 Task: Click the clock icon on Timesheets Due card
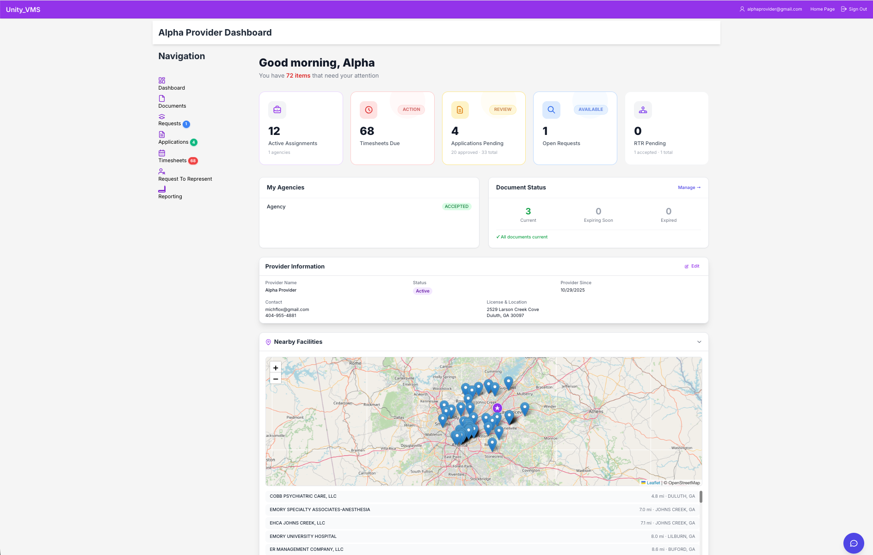click(368, 110)
